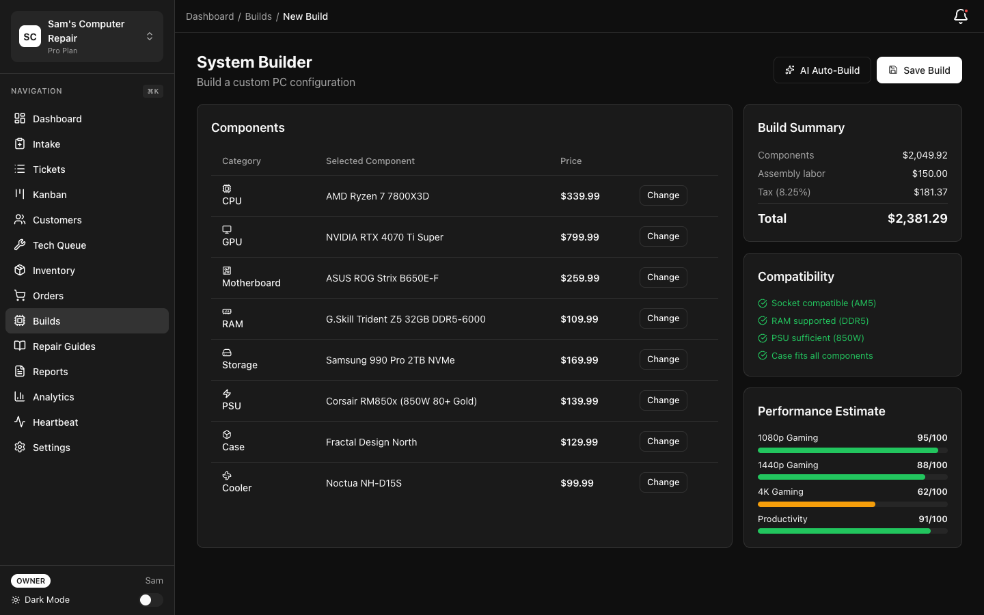This screenshot has width=984, height=615.
Task: Open the Tech Queue wrench icon
Action: tap(19, 245)
